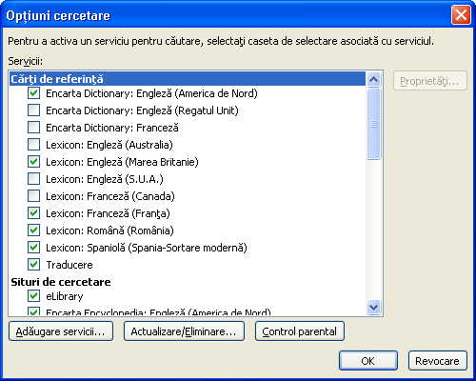Toggle Lexicon: Spaniolă (Spania-Sortare modernă)
476x381 pixels.
[33, 248]
